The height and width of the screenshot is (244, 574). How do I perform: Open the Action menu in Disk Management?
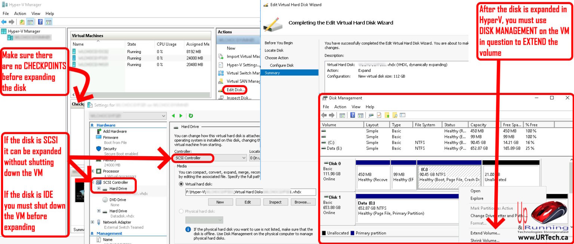(x=340, y=106)
